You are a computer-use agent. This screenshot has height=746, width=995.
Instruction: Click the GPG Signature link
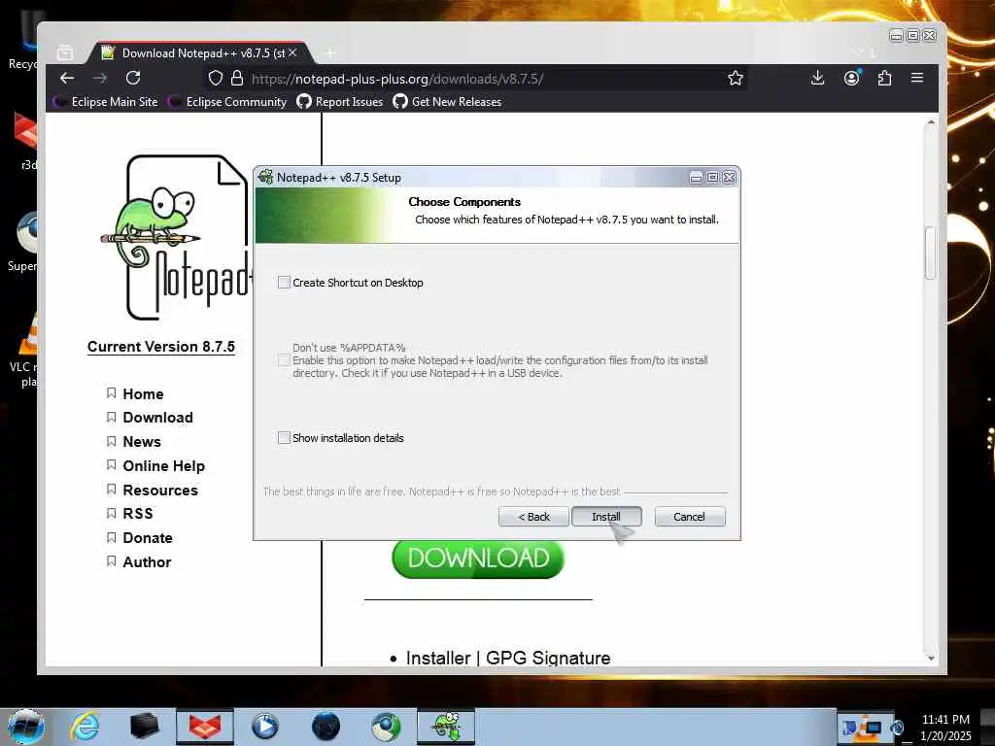(548, 658)
